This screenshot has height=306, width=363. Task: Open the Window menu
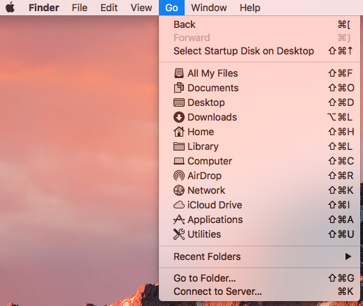point(209,8)
